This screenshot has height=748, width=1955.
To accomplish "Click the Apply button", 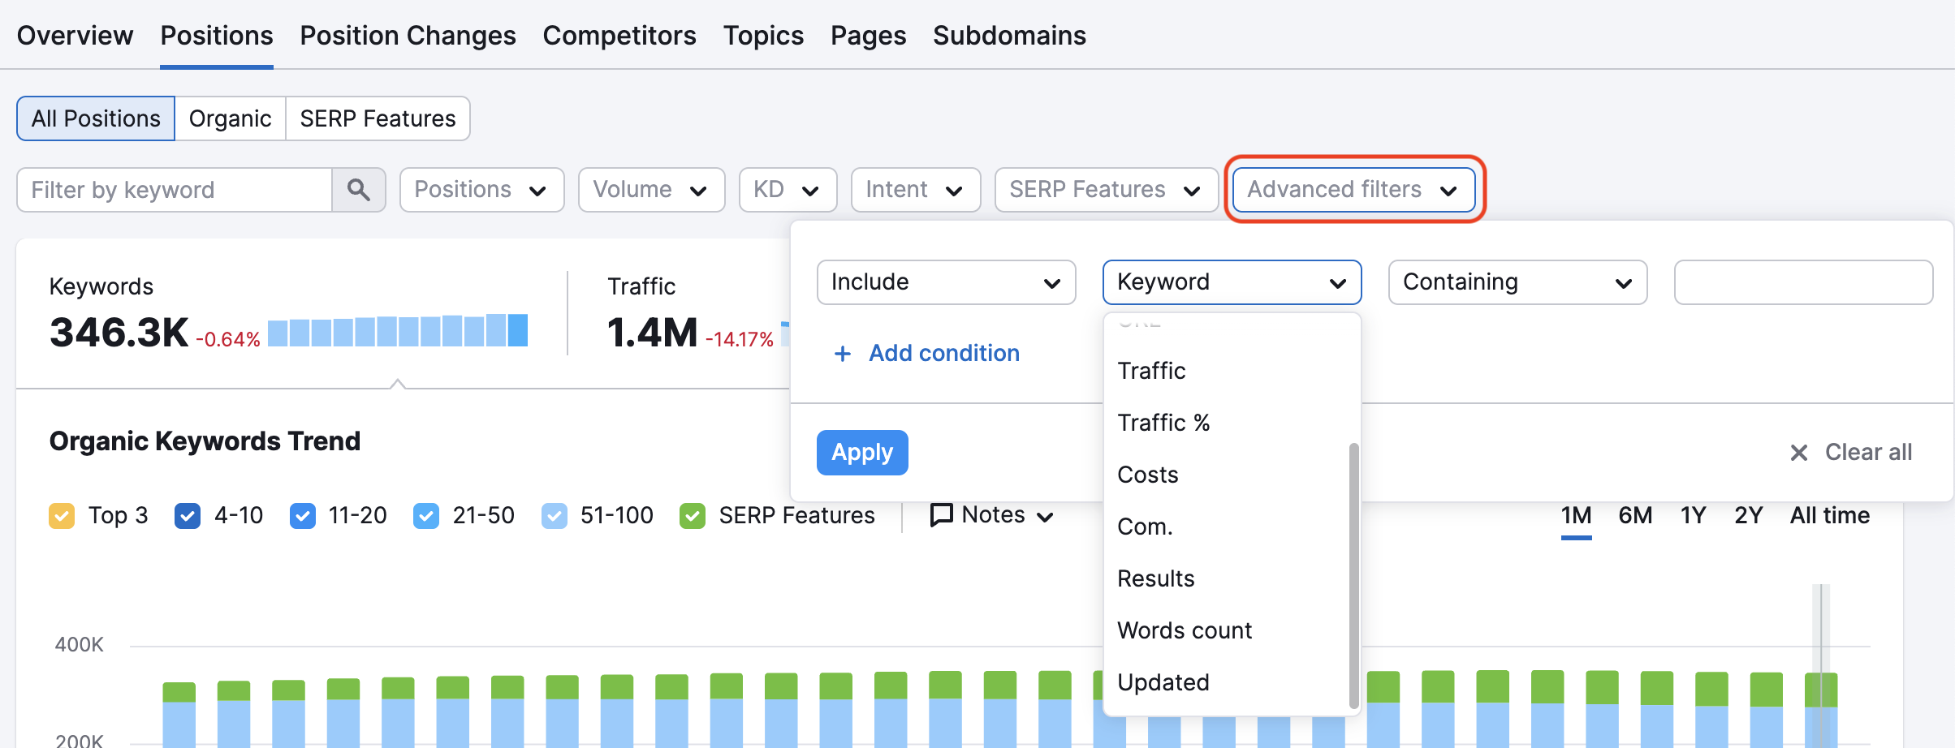I will coord(861,452).
